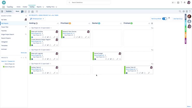Open the Whiteboard Sort dropdown
192x108 pixels.
(x=37, y=19)
